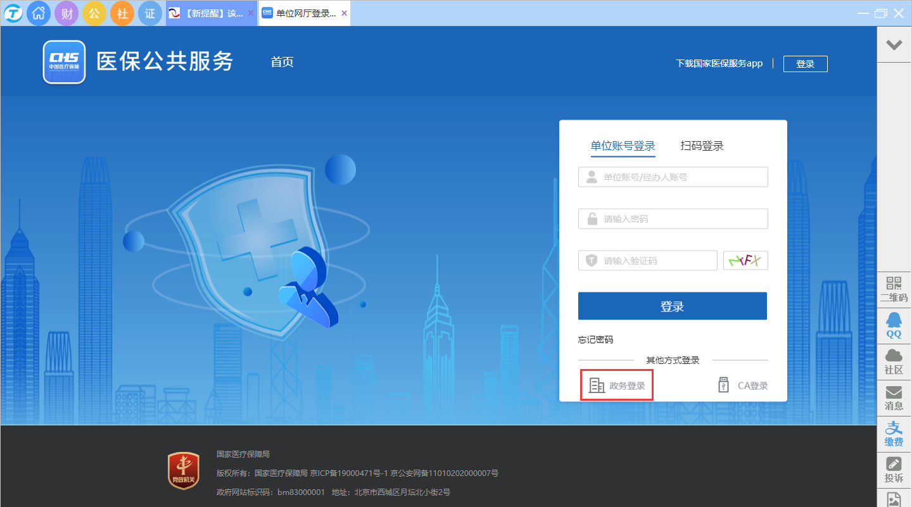The width and height of the screenshot is (912, 507).
Task: Open 投诉 complaint icon in the sidebar
Action: tap(894, 470)
